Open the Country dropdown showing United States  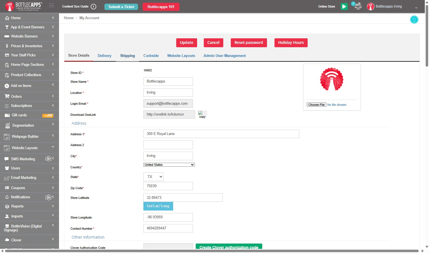pyautogui.click(x=169, y=165)
